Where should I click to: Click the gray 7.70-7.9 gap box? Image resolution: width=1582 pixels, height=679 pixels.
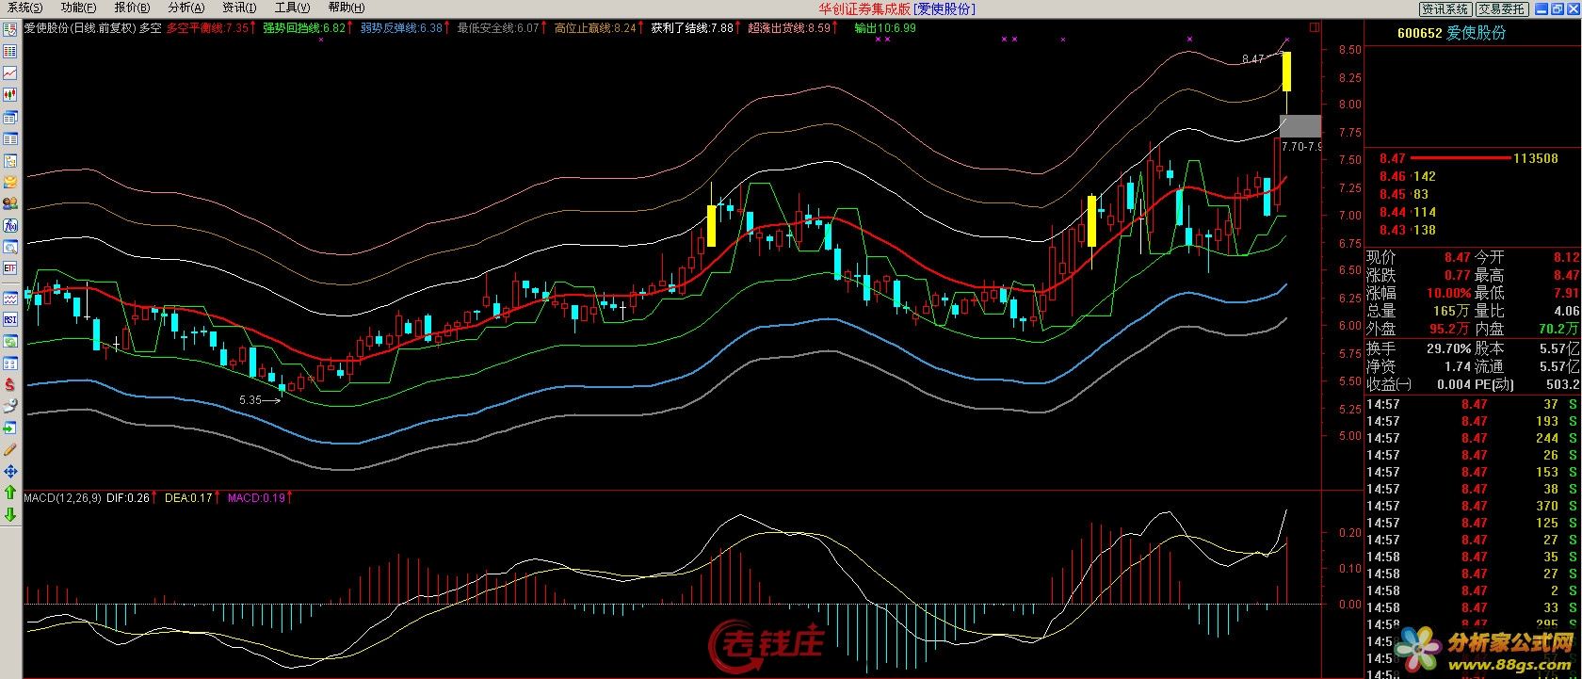point(1300,126)
